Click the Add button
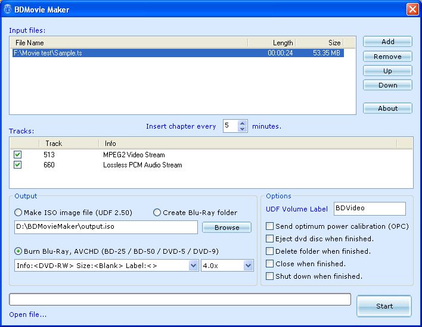422x327 pixels. tap(387, 42)
